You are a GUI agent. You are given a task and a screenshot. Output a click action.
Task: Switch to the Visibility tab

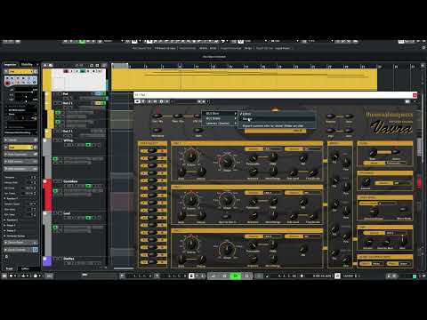[x=27, y=64]
